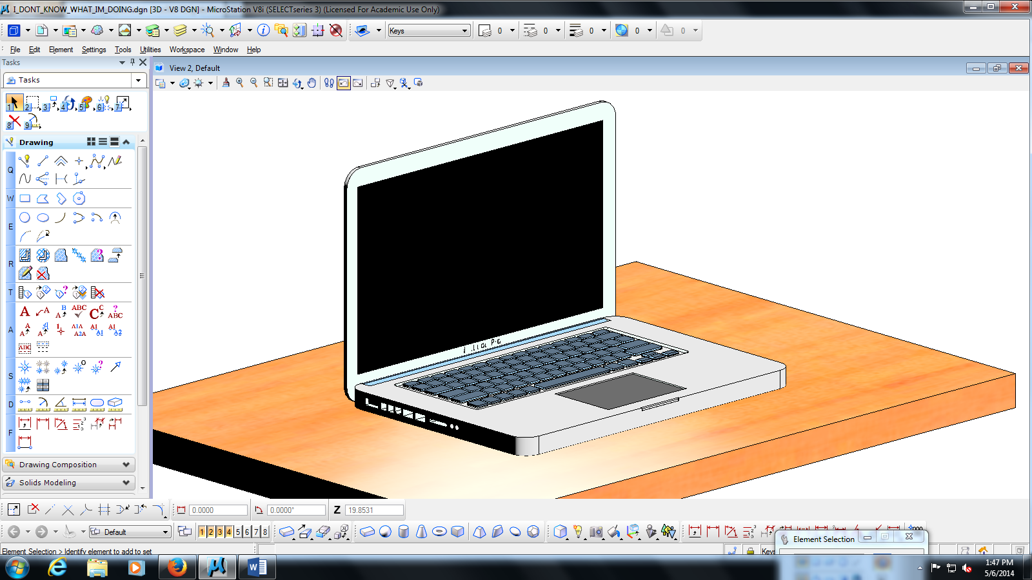Open the Default model dropdown
The width and height of the screenshot is (1032, 580).
click(165, 532)
